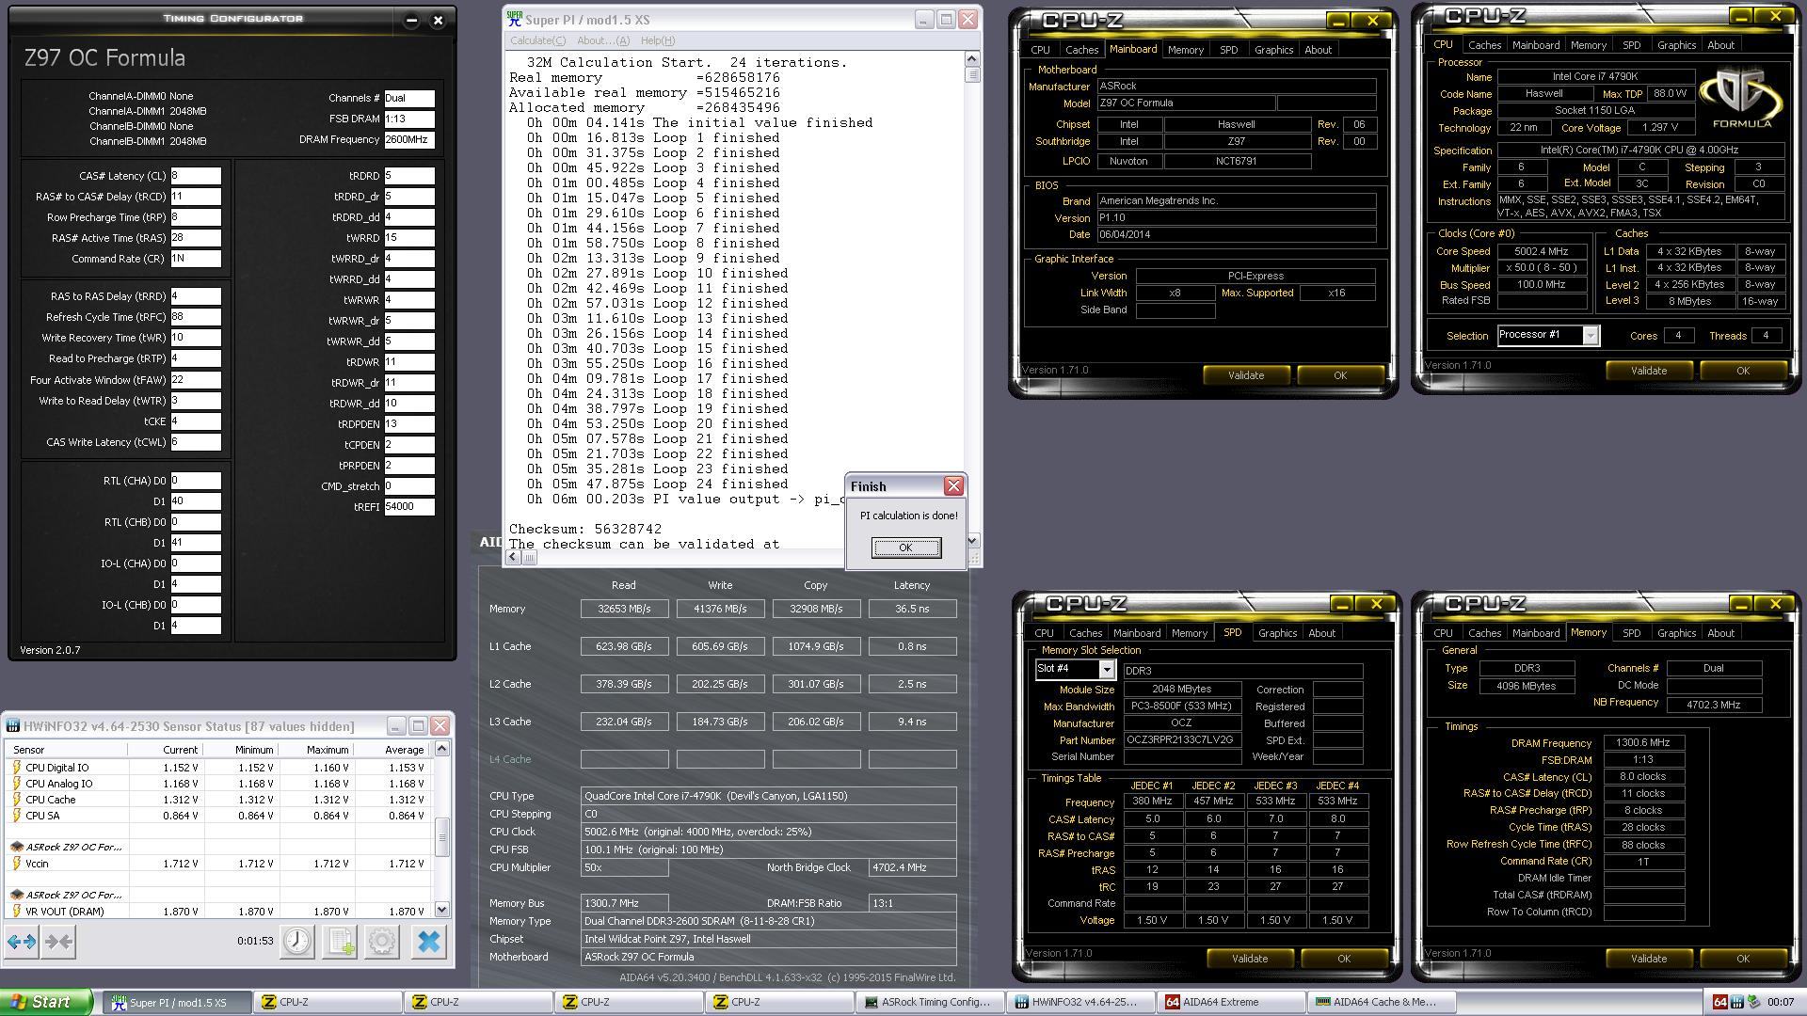Click HWiNFO collapse columns arrows icon
The width and height of the screenshot is (1807, 1016).
(x=58, y=942)
